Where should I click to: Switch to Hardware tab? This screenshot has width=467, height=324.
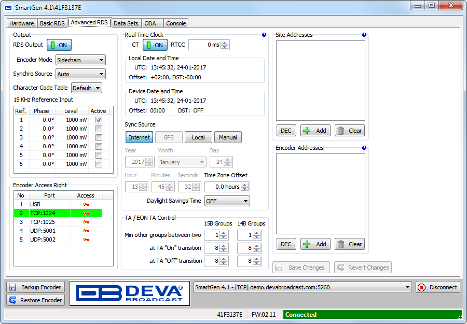point(22,23)
